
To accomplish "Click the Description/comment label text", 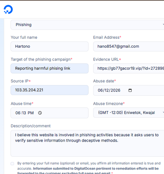I will pos(31,126).
